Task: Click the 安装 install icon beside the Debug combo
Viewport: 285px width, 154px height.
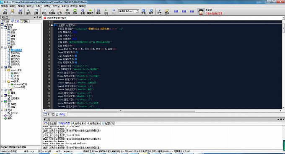Action: (143, 12)
